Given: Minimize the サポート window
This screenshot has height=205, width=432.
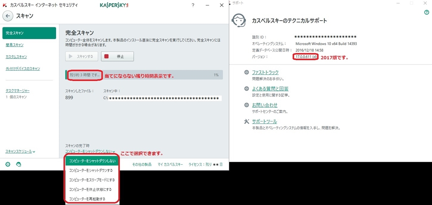Looking at the screenshot, I should tap(398, 3).
